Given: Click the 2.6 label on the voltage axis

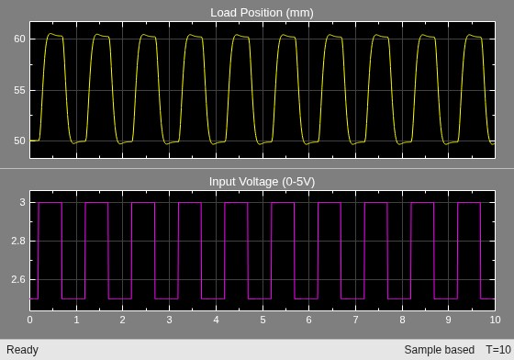Looking at the screenshot, I should (x=18, y=280).
